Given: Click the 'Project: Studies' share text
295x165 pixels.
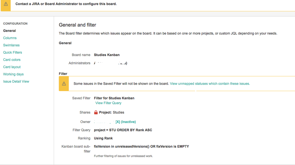Looking at the screenshot, I should pyautogui.click(x=112, y=113).
